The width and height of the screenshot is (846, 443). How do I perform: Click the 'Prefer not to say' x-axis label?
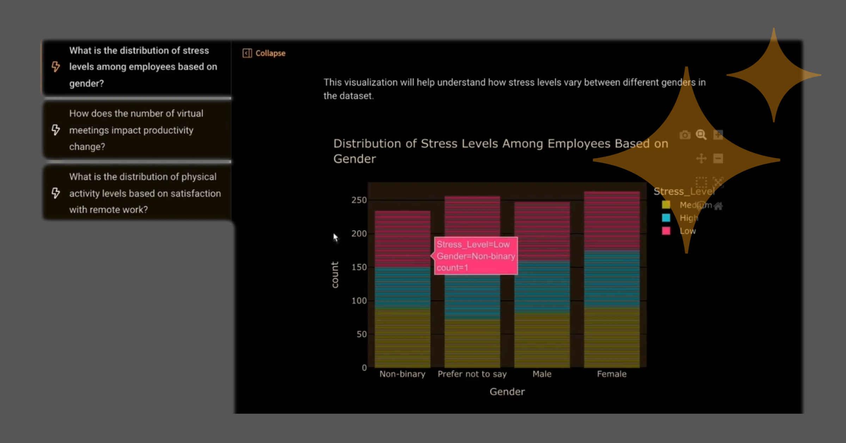[472, 374]
